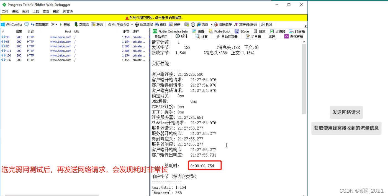Image resolution: width=388 pixels, height=196 pixels.
Task: Open the 工具 menu
Action: point(36,11)
